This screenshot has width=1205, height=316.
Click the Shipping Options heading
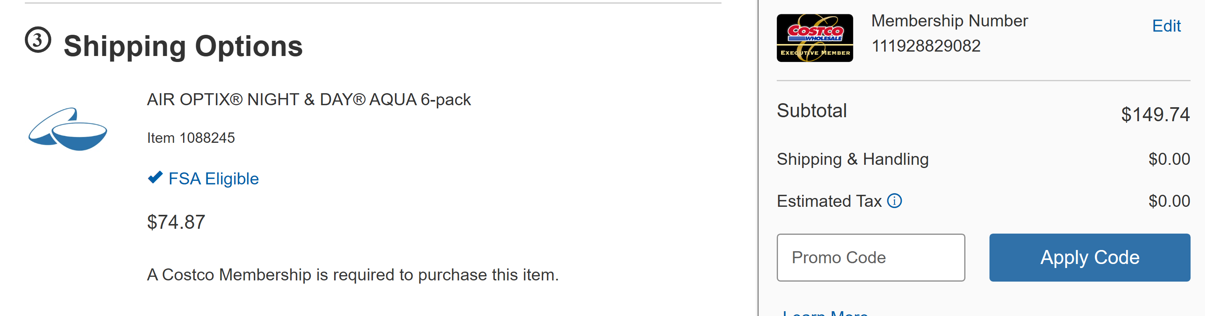[183, 46]
